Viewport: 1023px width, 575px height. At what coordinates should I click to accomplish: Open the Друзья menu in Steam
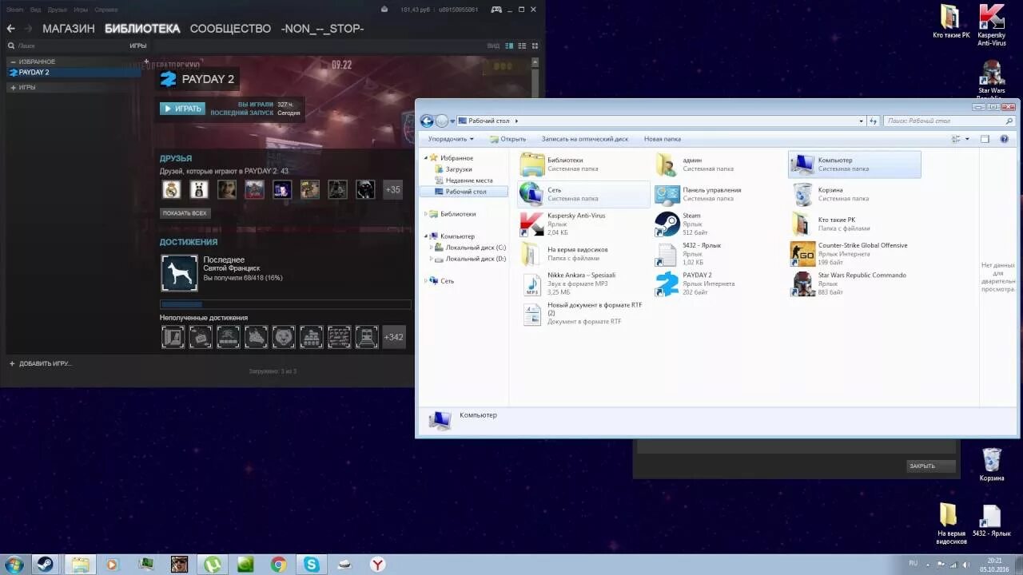coord(58,10)
